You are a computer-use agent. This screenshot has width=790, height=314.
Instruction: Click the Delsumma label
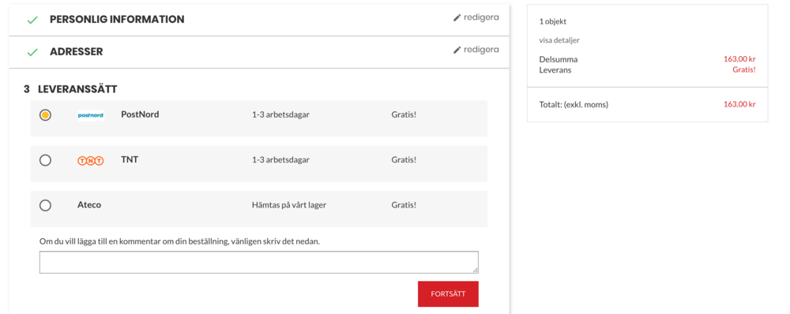pyautogui.click(x=559, y=59)
